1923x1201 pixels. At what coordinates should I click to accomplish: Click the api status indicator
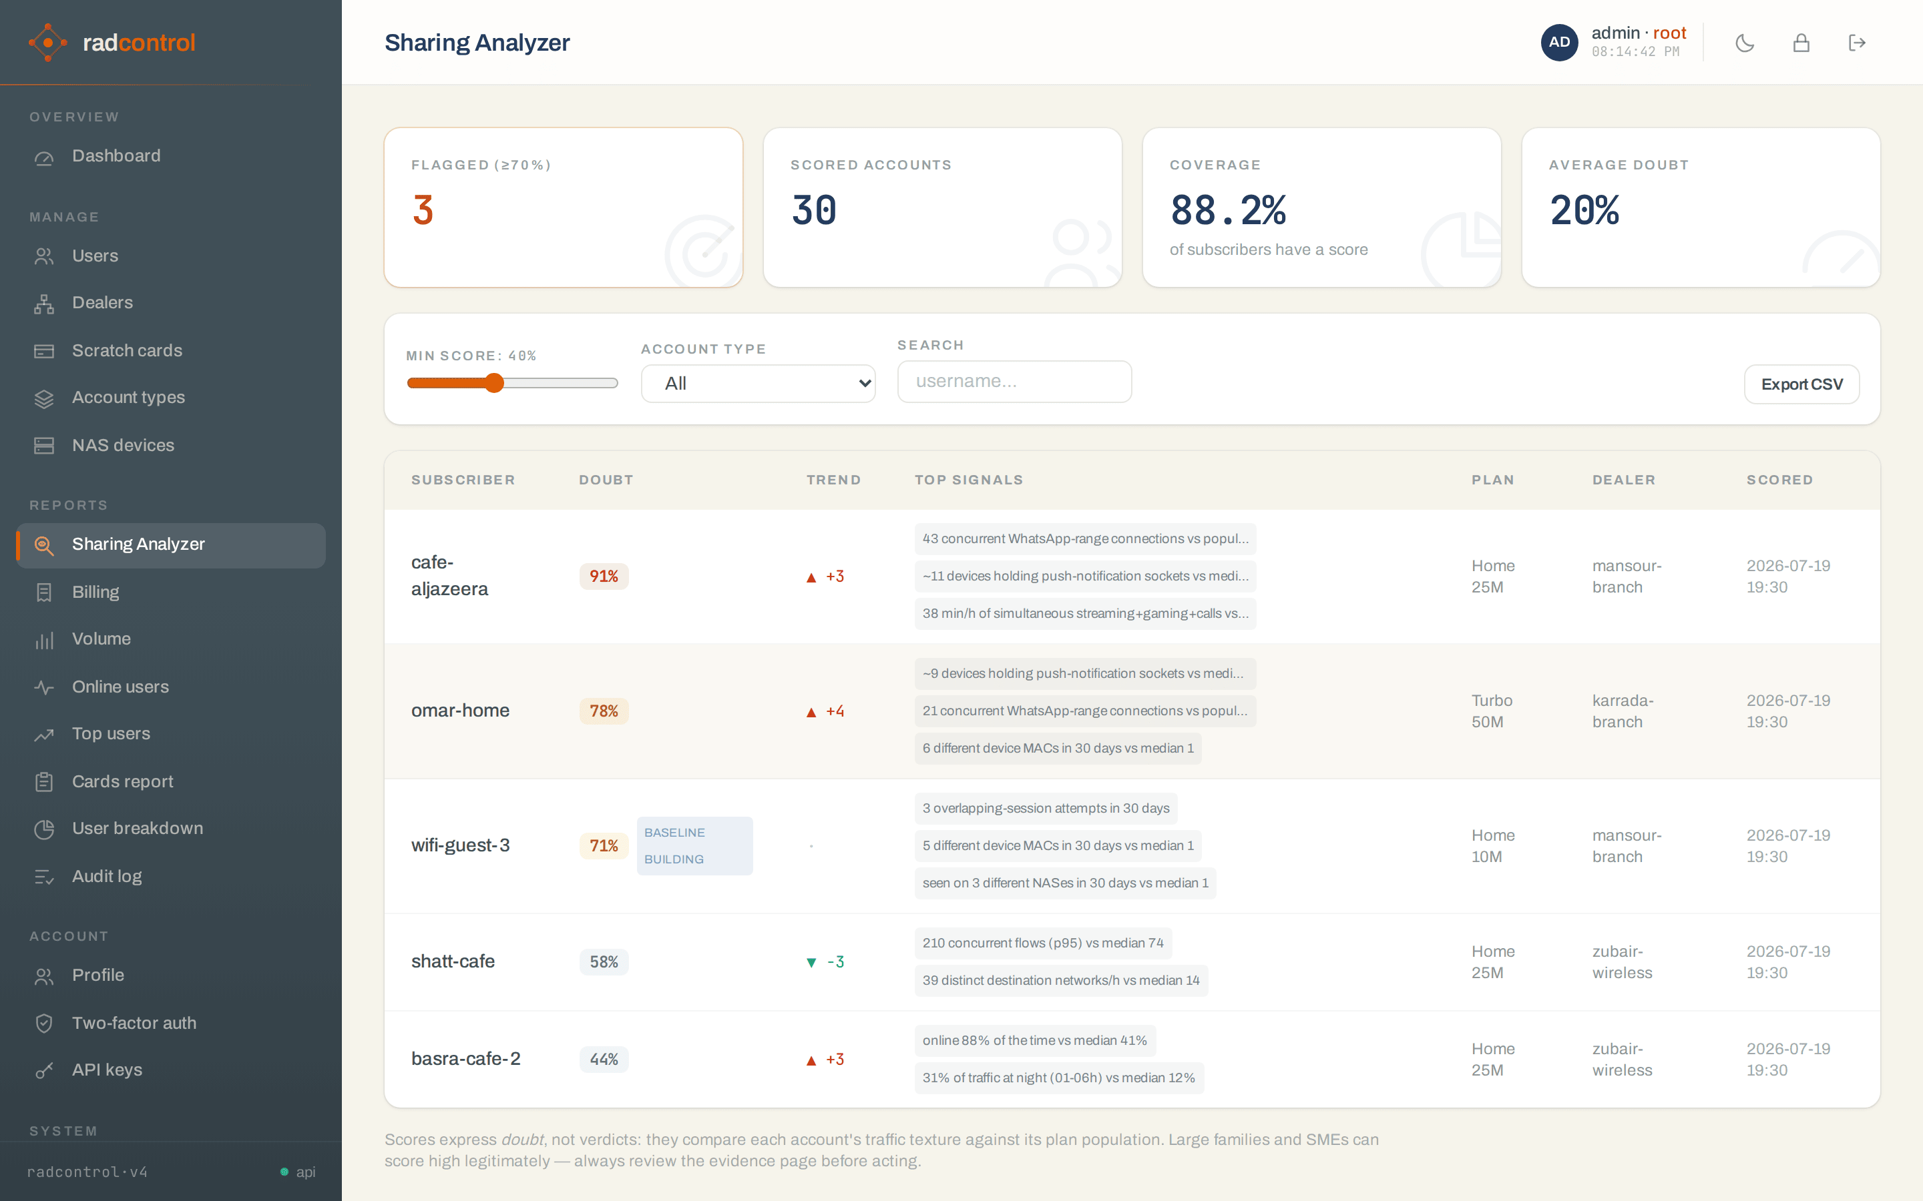click(298, 1172)
